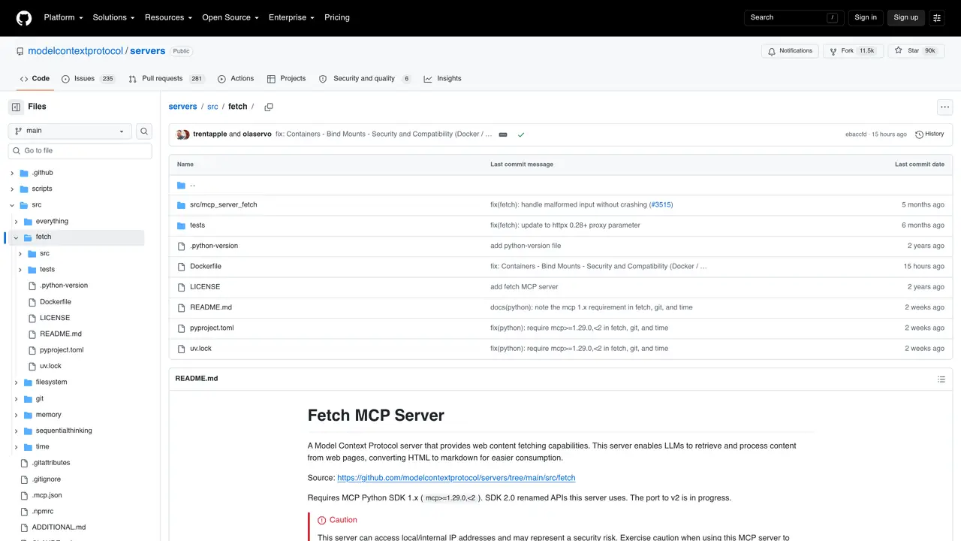Expand the scripts folder in tree
This screenshot has width=961, height=541.
tap(12, 189)
